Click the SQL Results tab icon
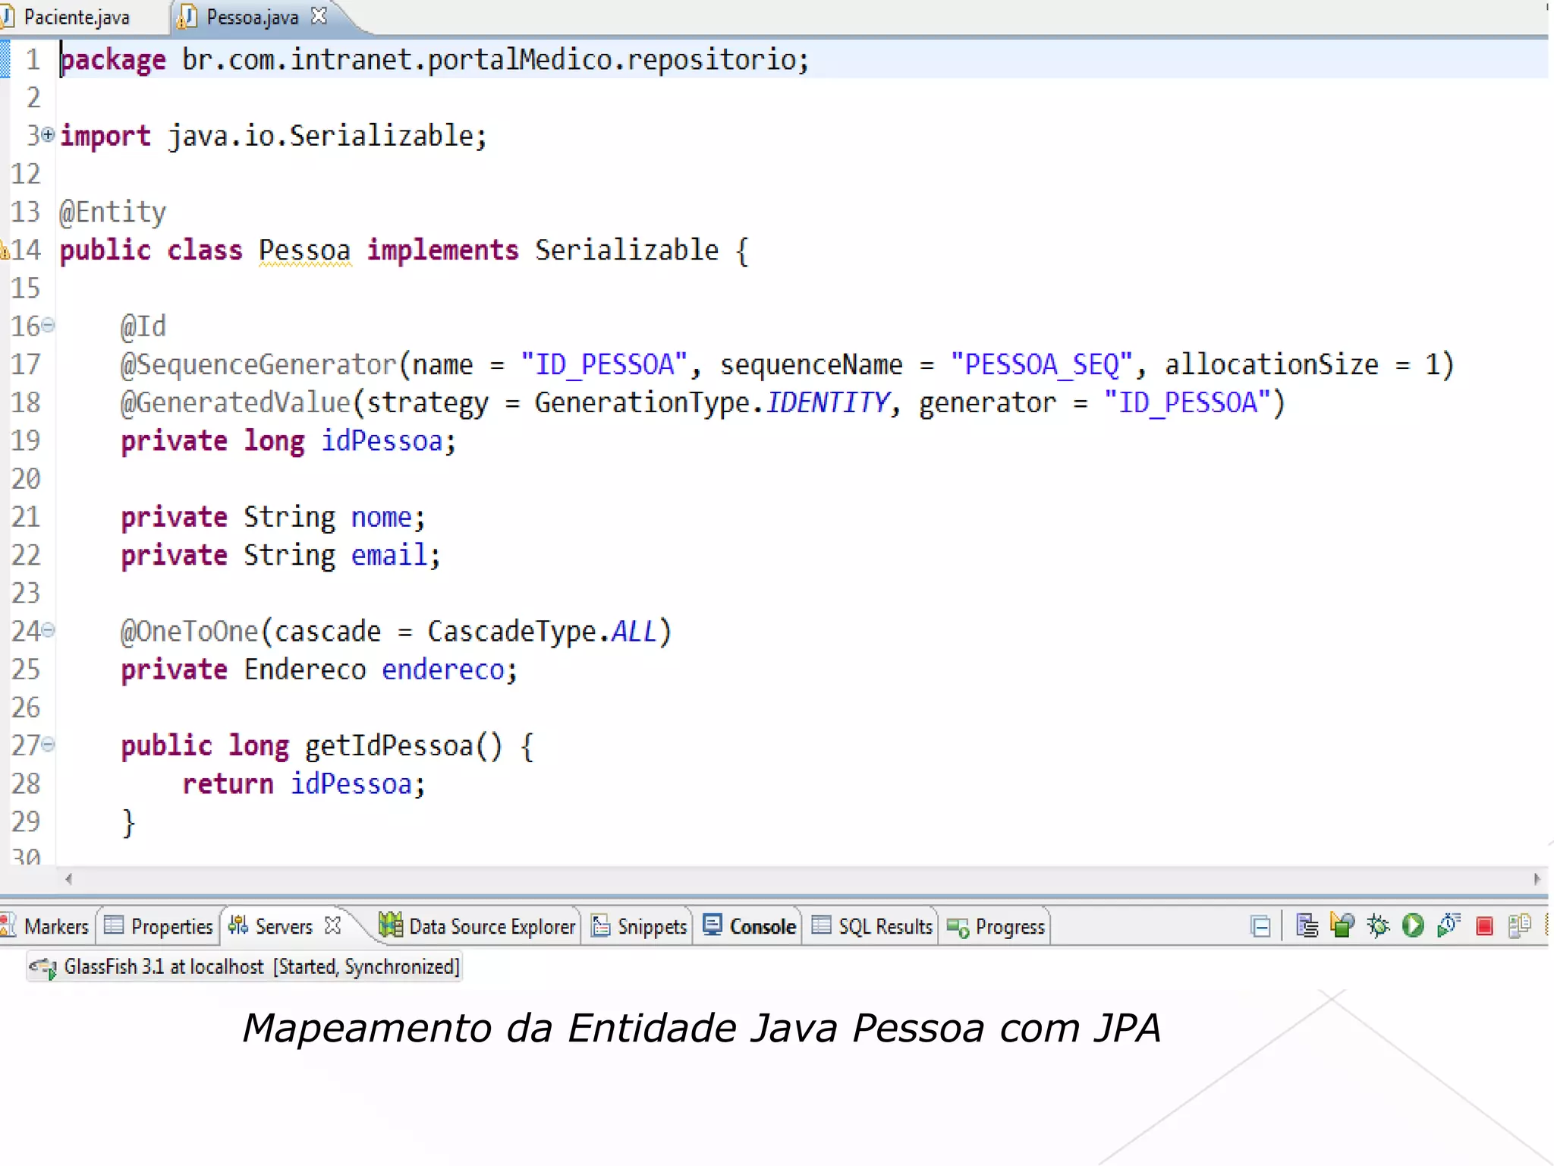Image resolution: width=1554 pixels, height=1166 pixels. pyautogui.click(x=821, y=925)
